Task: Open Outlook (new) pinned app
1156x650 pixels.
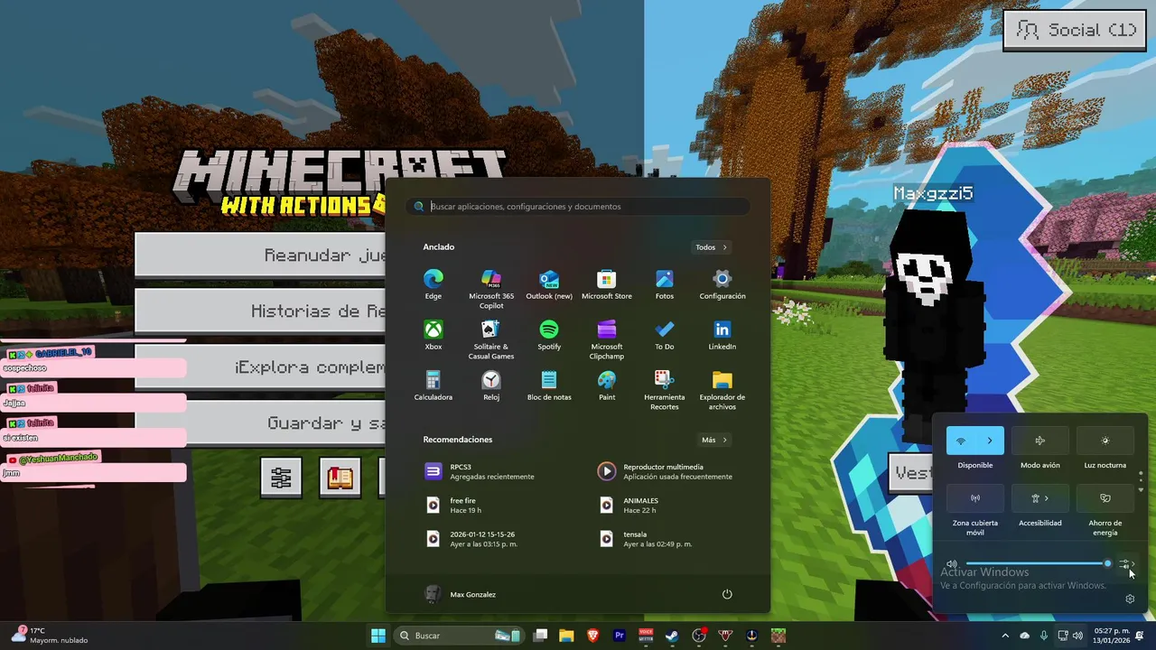Action: [x=549, y=284]
